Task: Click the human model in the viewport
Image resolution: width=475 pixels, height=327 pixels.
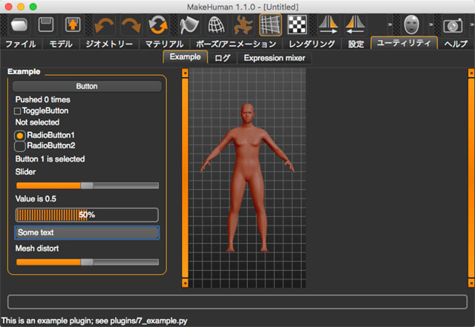Action: coord(247,178)
